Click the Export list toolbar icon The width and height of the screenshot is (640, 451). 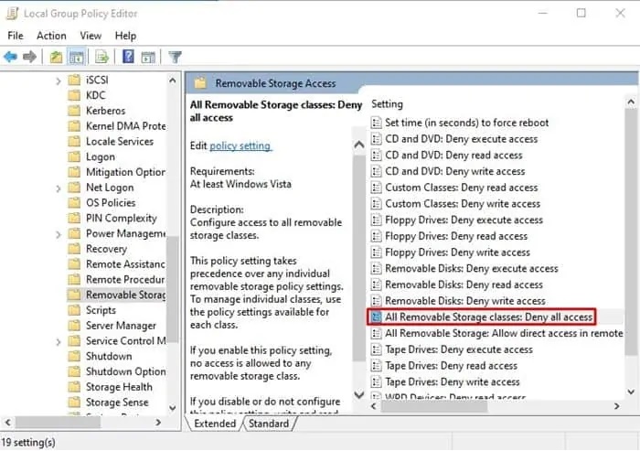coord(101,57)
